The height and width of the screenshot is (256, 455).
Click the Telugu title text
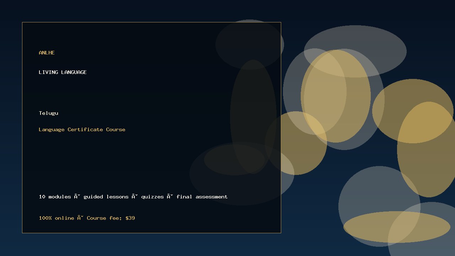[x=48, y=113]
